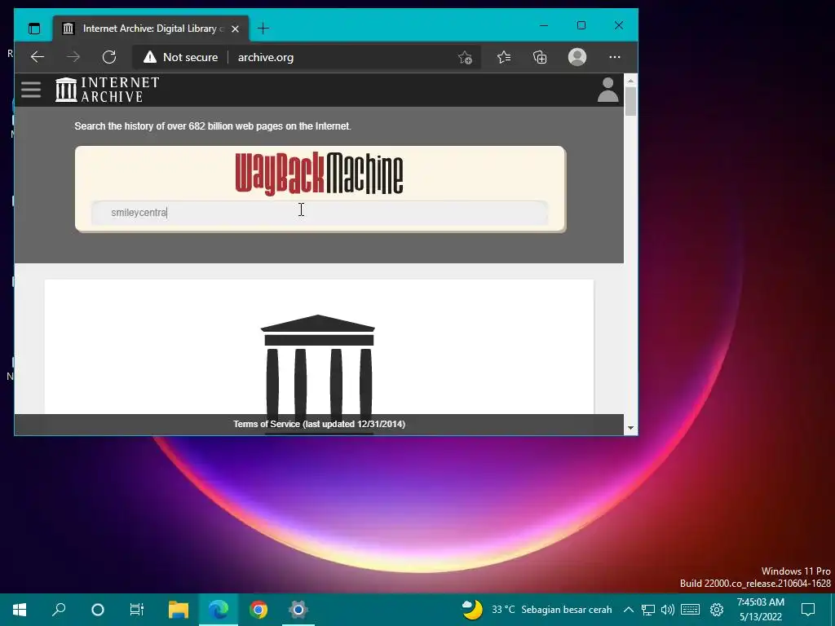View the Not secure site warning

point(181,57)
